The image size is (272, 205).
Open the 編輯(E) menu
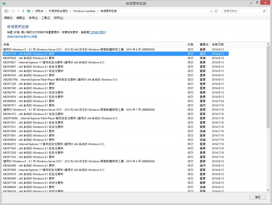pos(21,18)
